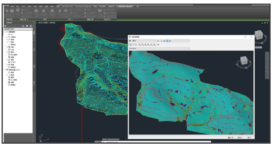Collapse the second top-level node in the toolspace tree

coord(5,70)
